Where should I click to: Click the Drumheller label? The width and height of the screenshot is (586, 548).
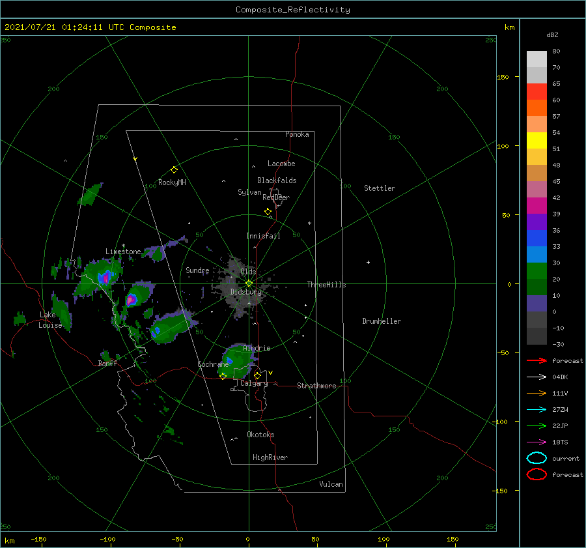click(x=382, y=321)
